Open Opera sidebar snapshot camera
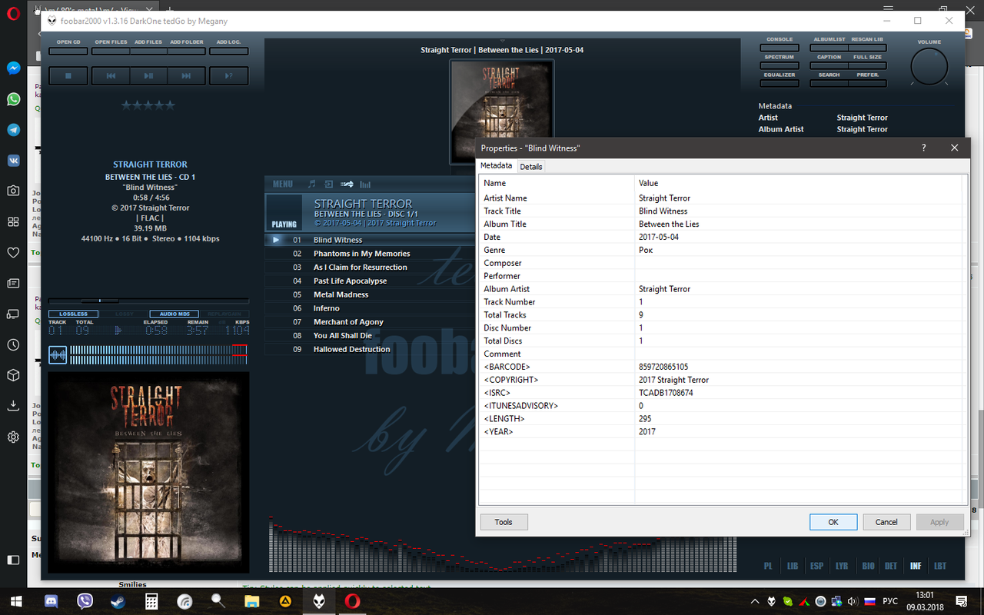The height and width of the screenshot is (615, 984). click(13, 191)
